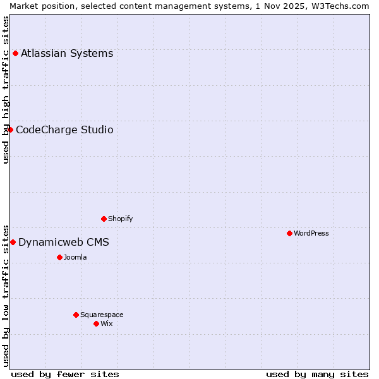Viewport: 379px width, 379px height.
Task: Click the 'used by fewer sites' axis label
Action: [65, 374]
